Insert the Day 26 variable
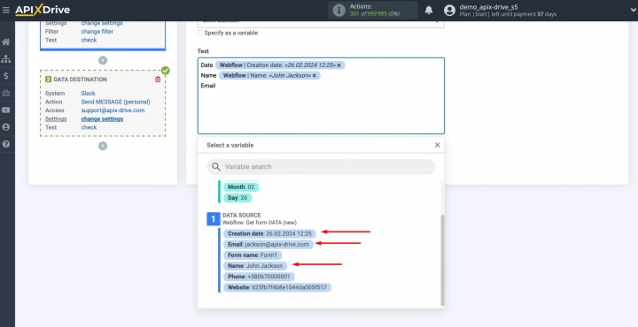The height and width of the screenshot is (327, 638). [237, 198]
